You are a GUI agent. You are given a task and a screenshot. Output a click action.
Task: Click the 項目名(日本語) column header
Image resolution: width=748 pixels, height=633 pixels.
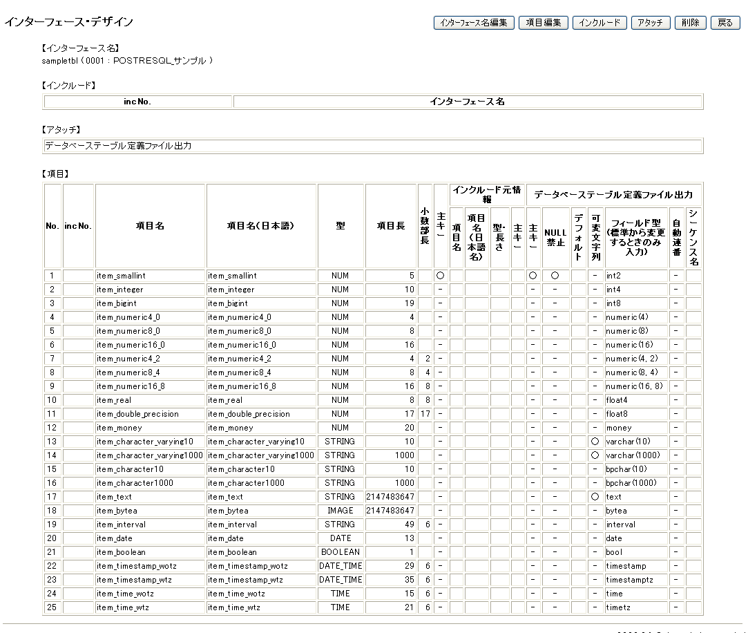261,226
